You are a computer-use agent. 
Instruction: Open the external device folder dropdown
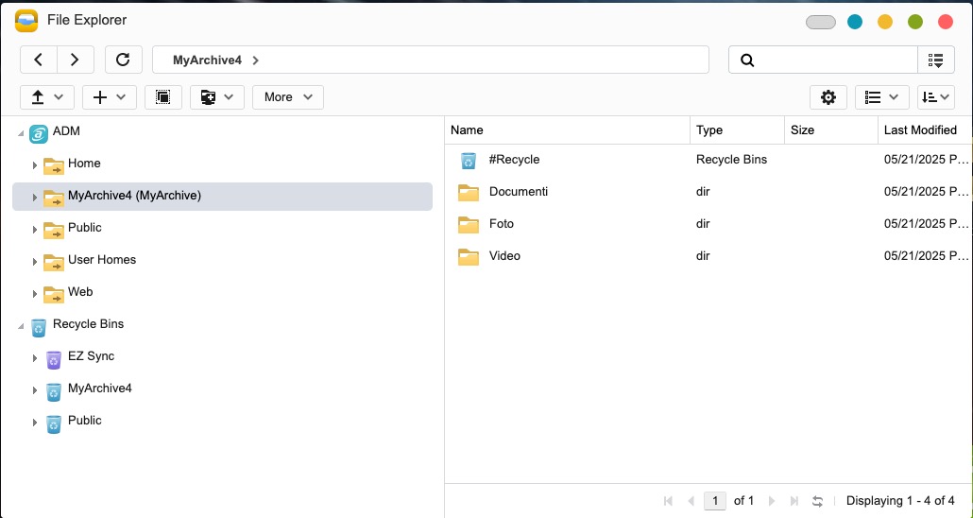[217, 97]
